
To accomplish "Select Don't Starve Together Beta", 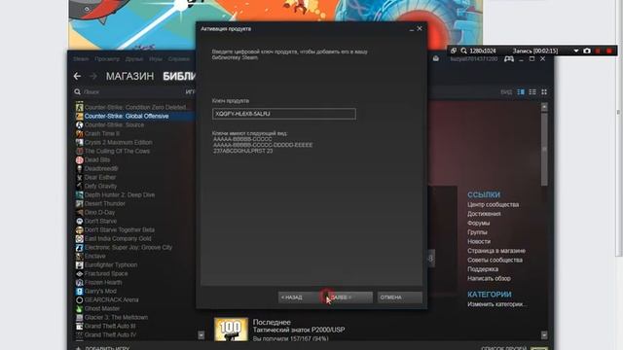I will (134, 229).
